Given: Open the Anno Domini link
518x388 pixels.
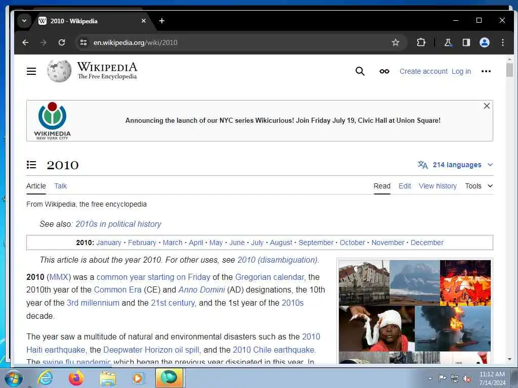Looking at the screenshot, I should [201, 289].
